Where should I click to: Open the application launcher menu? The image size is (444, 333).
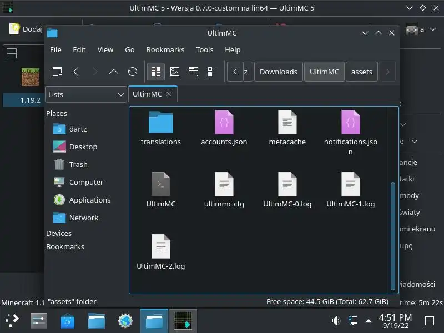[12, 321]
